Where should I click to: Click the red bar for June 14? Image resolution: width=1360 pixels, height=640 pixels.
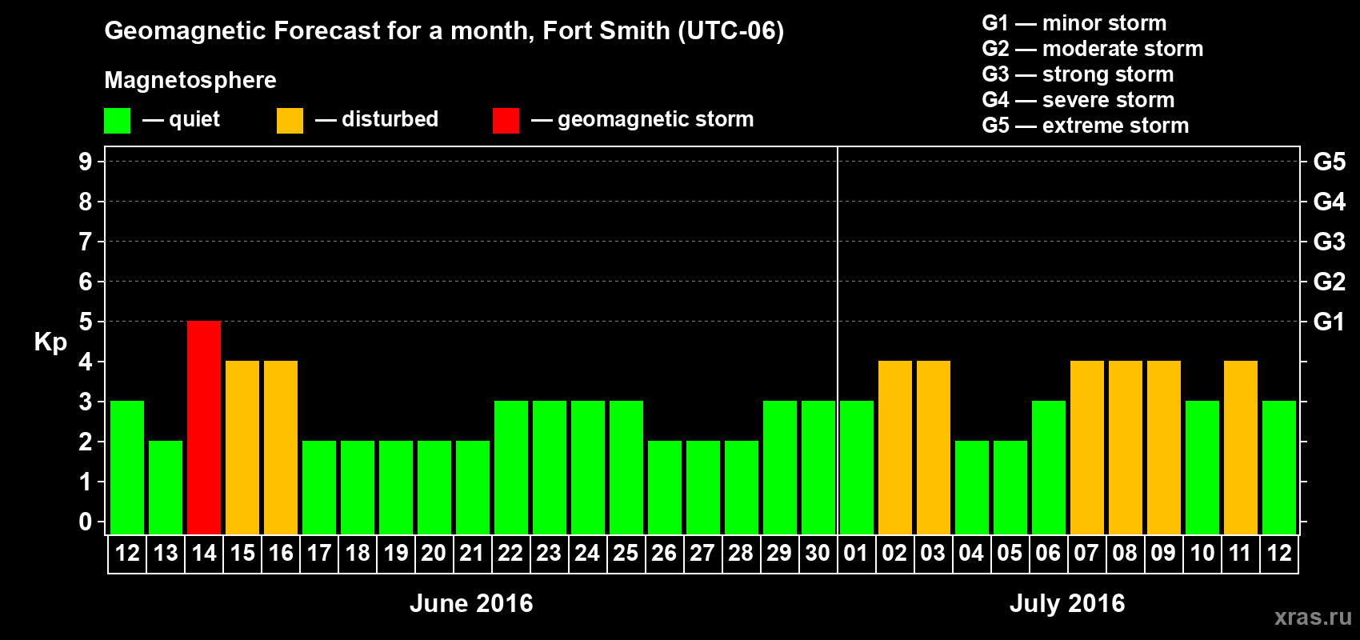click(204, 428)
